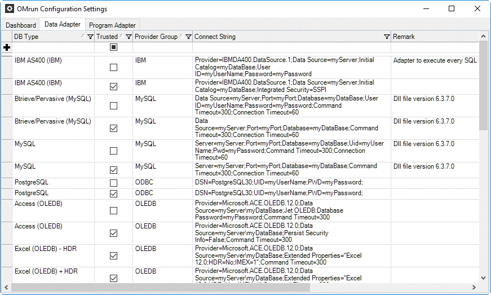The height and width of the screenshot is (295, 491).
Task: Close the OMrun Configuration Settings window
Action: [477, 9]
